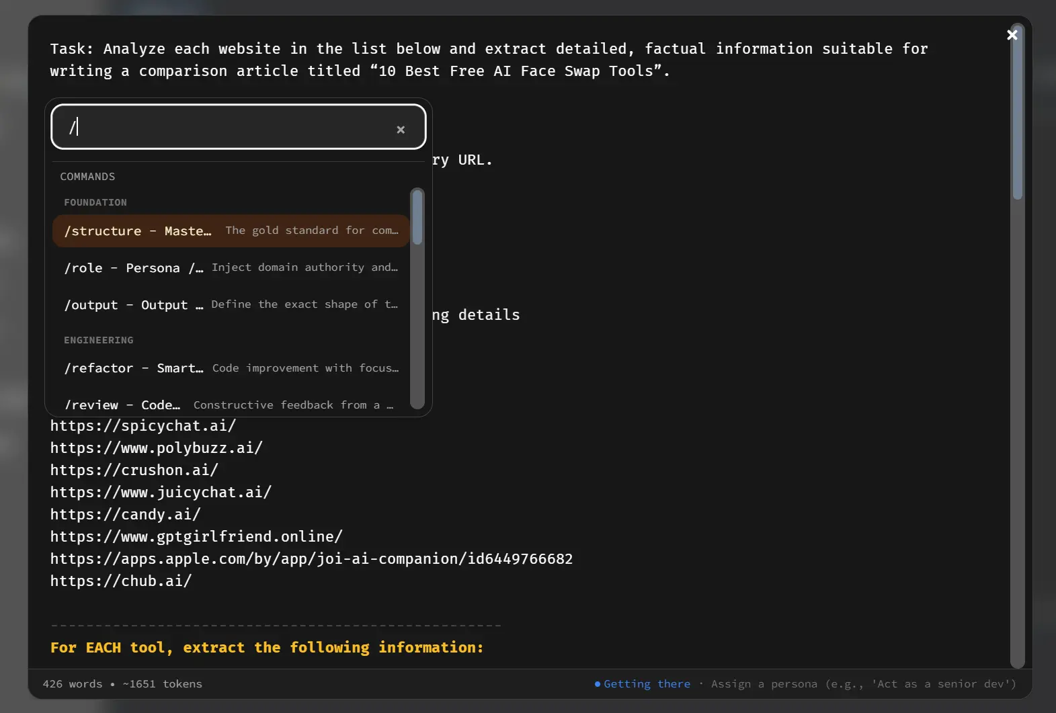Image resolution: width=1056 pixels, height=713 pixels.
Task: Click the 'Task: Analyze each website' text
Action: 489,60
